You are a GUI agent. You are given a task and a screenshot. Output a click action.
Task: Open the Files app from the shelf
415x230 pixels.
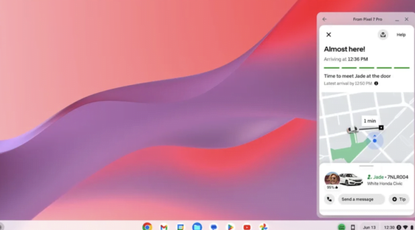(197, 227)
